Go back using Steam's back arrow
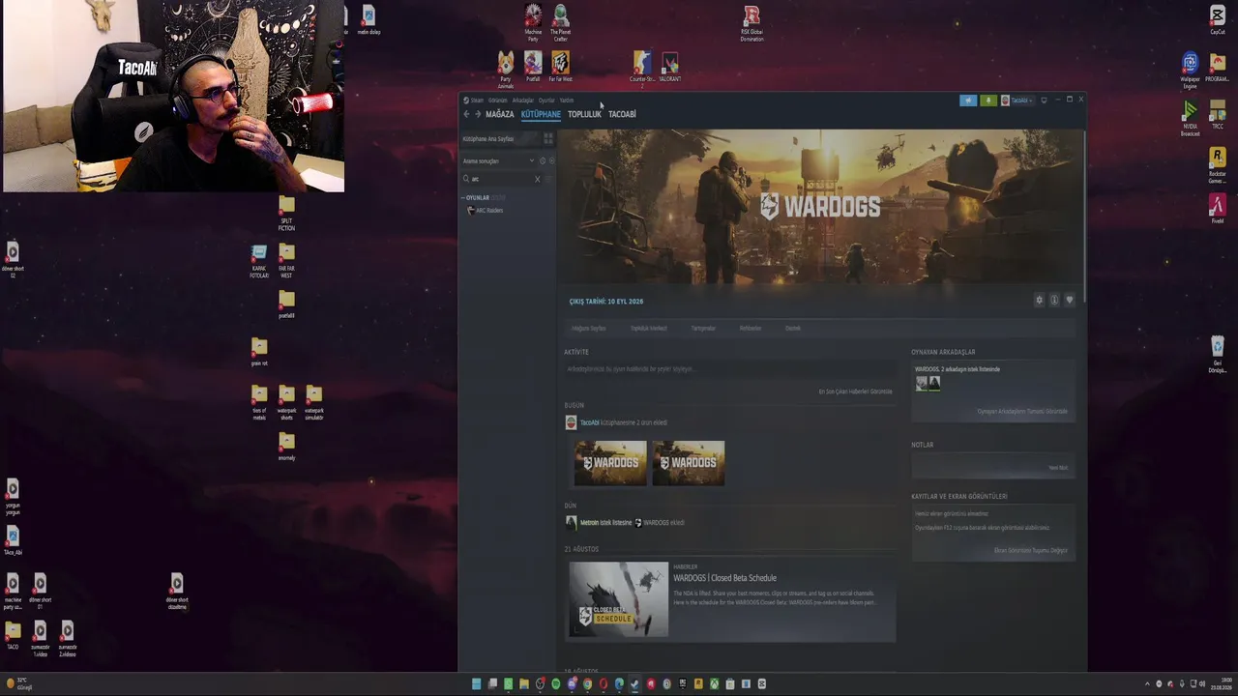 [466, 114]
